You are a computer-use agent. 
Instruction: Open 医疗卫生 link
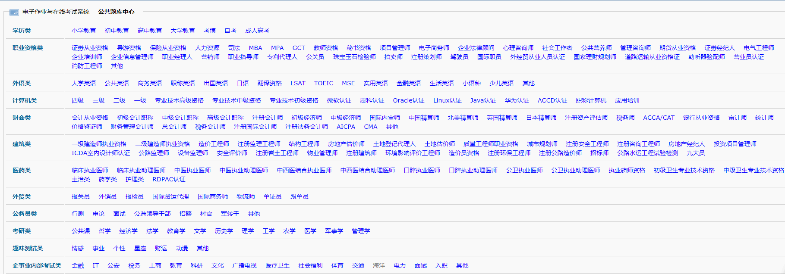pos(277,265)
